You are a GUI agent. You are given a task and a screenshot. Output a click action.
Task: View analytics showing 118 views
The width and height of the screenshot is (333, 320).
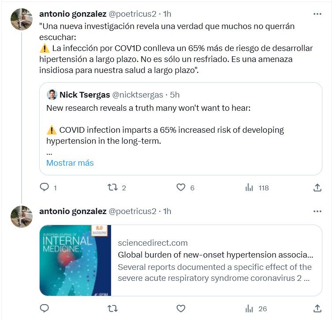pyautogui.click(x=249, y=188)
